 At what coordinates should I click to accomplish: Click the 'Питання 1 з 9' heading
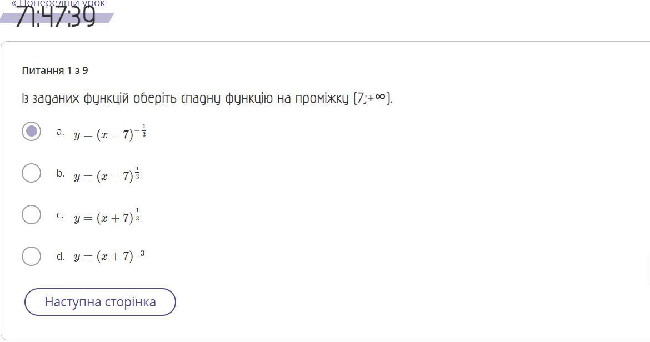point(55,71)
